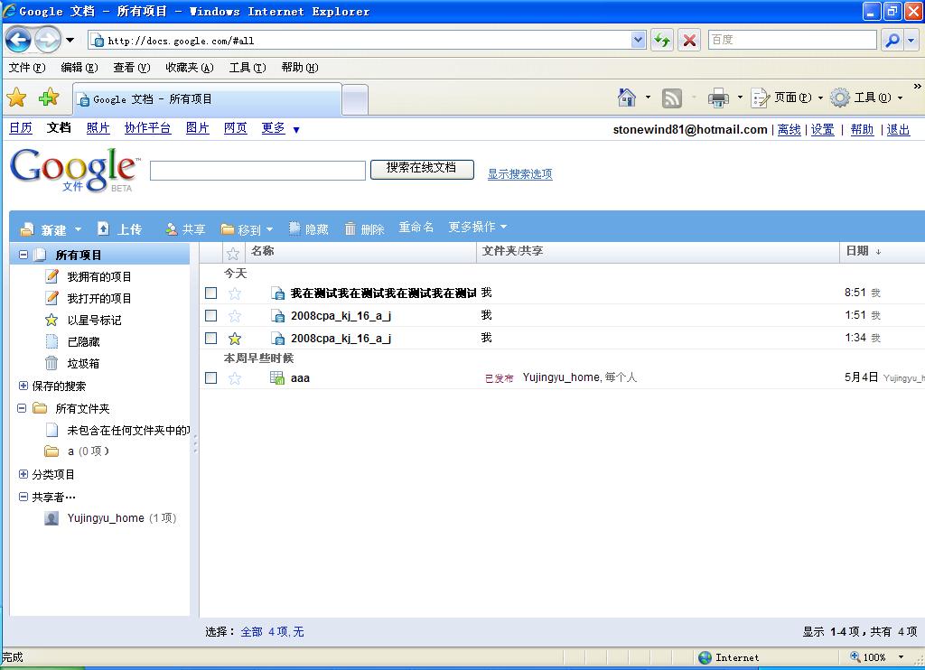Image resolution: width=925 pixels, height=670 pixels.
Task: Click the Google 文件 logo
Action: point(75,169)
